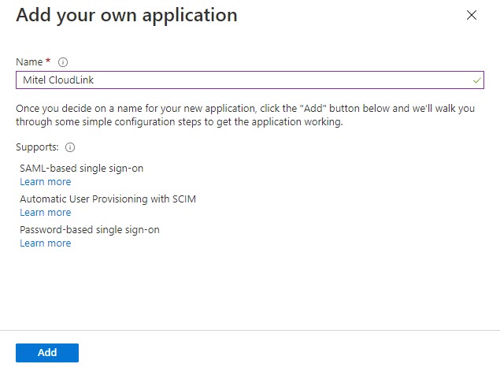
Task: Click the divider line above the Add button
Action: [250, 330]
